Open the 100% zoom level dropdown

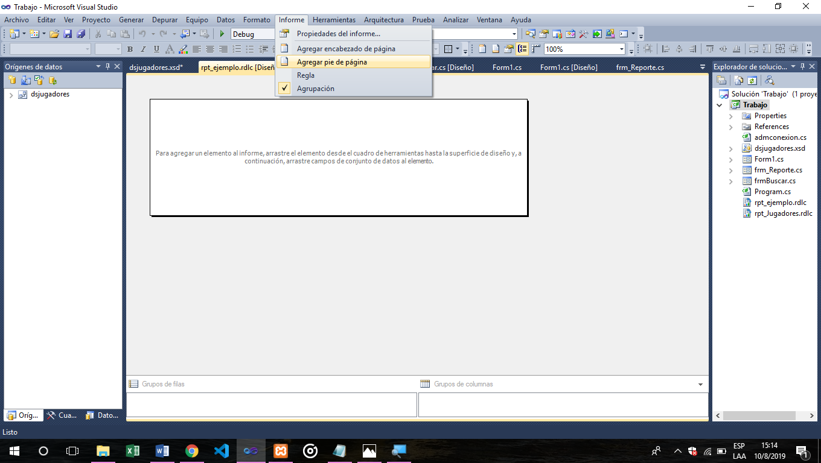click(x=622, y=48)
